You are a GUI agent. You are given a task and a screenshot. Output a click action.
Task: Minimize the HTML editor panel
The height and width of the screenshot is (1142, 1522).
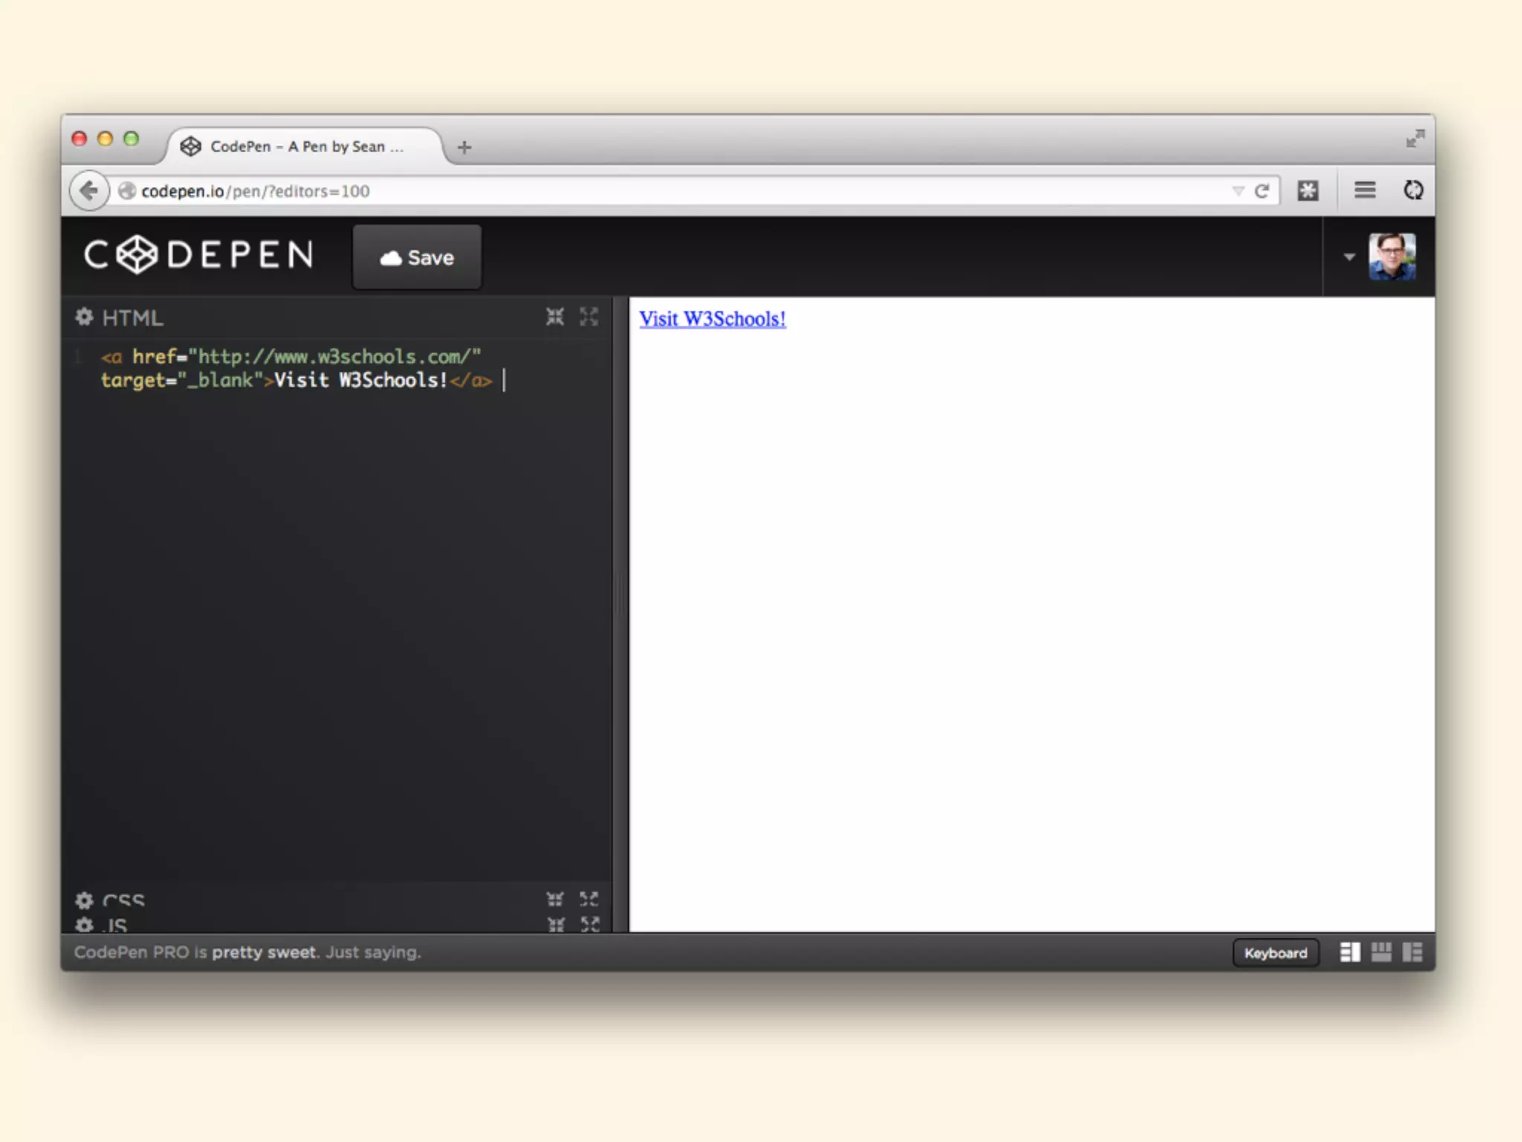click(x=555, y=317)
